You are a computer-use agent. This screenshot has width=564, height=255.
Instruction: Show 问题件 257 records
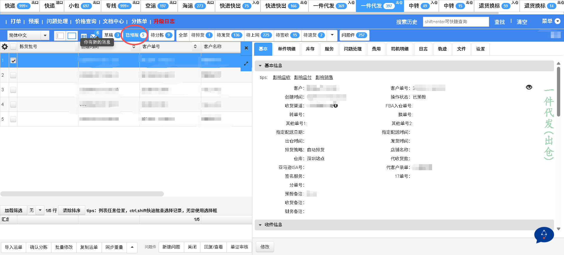[x=354, y=35]
